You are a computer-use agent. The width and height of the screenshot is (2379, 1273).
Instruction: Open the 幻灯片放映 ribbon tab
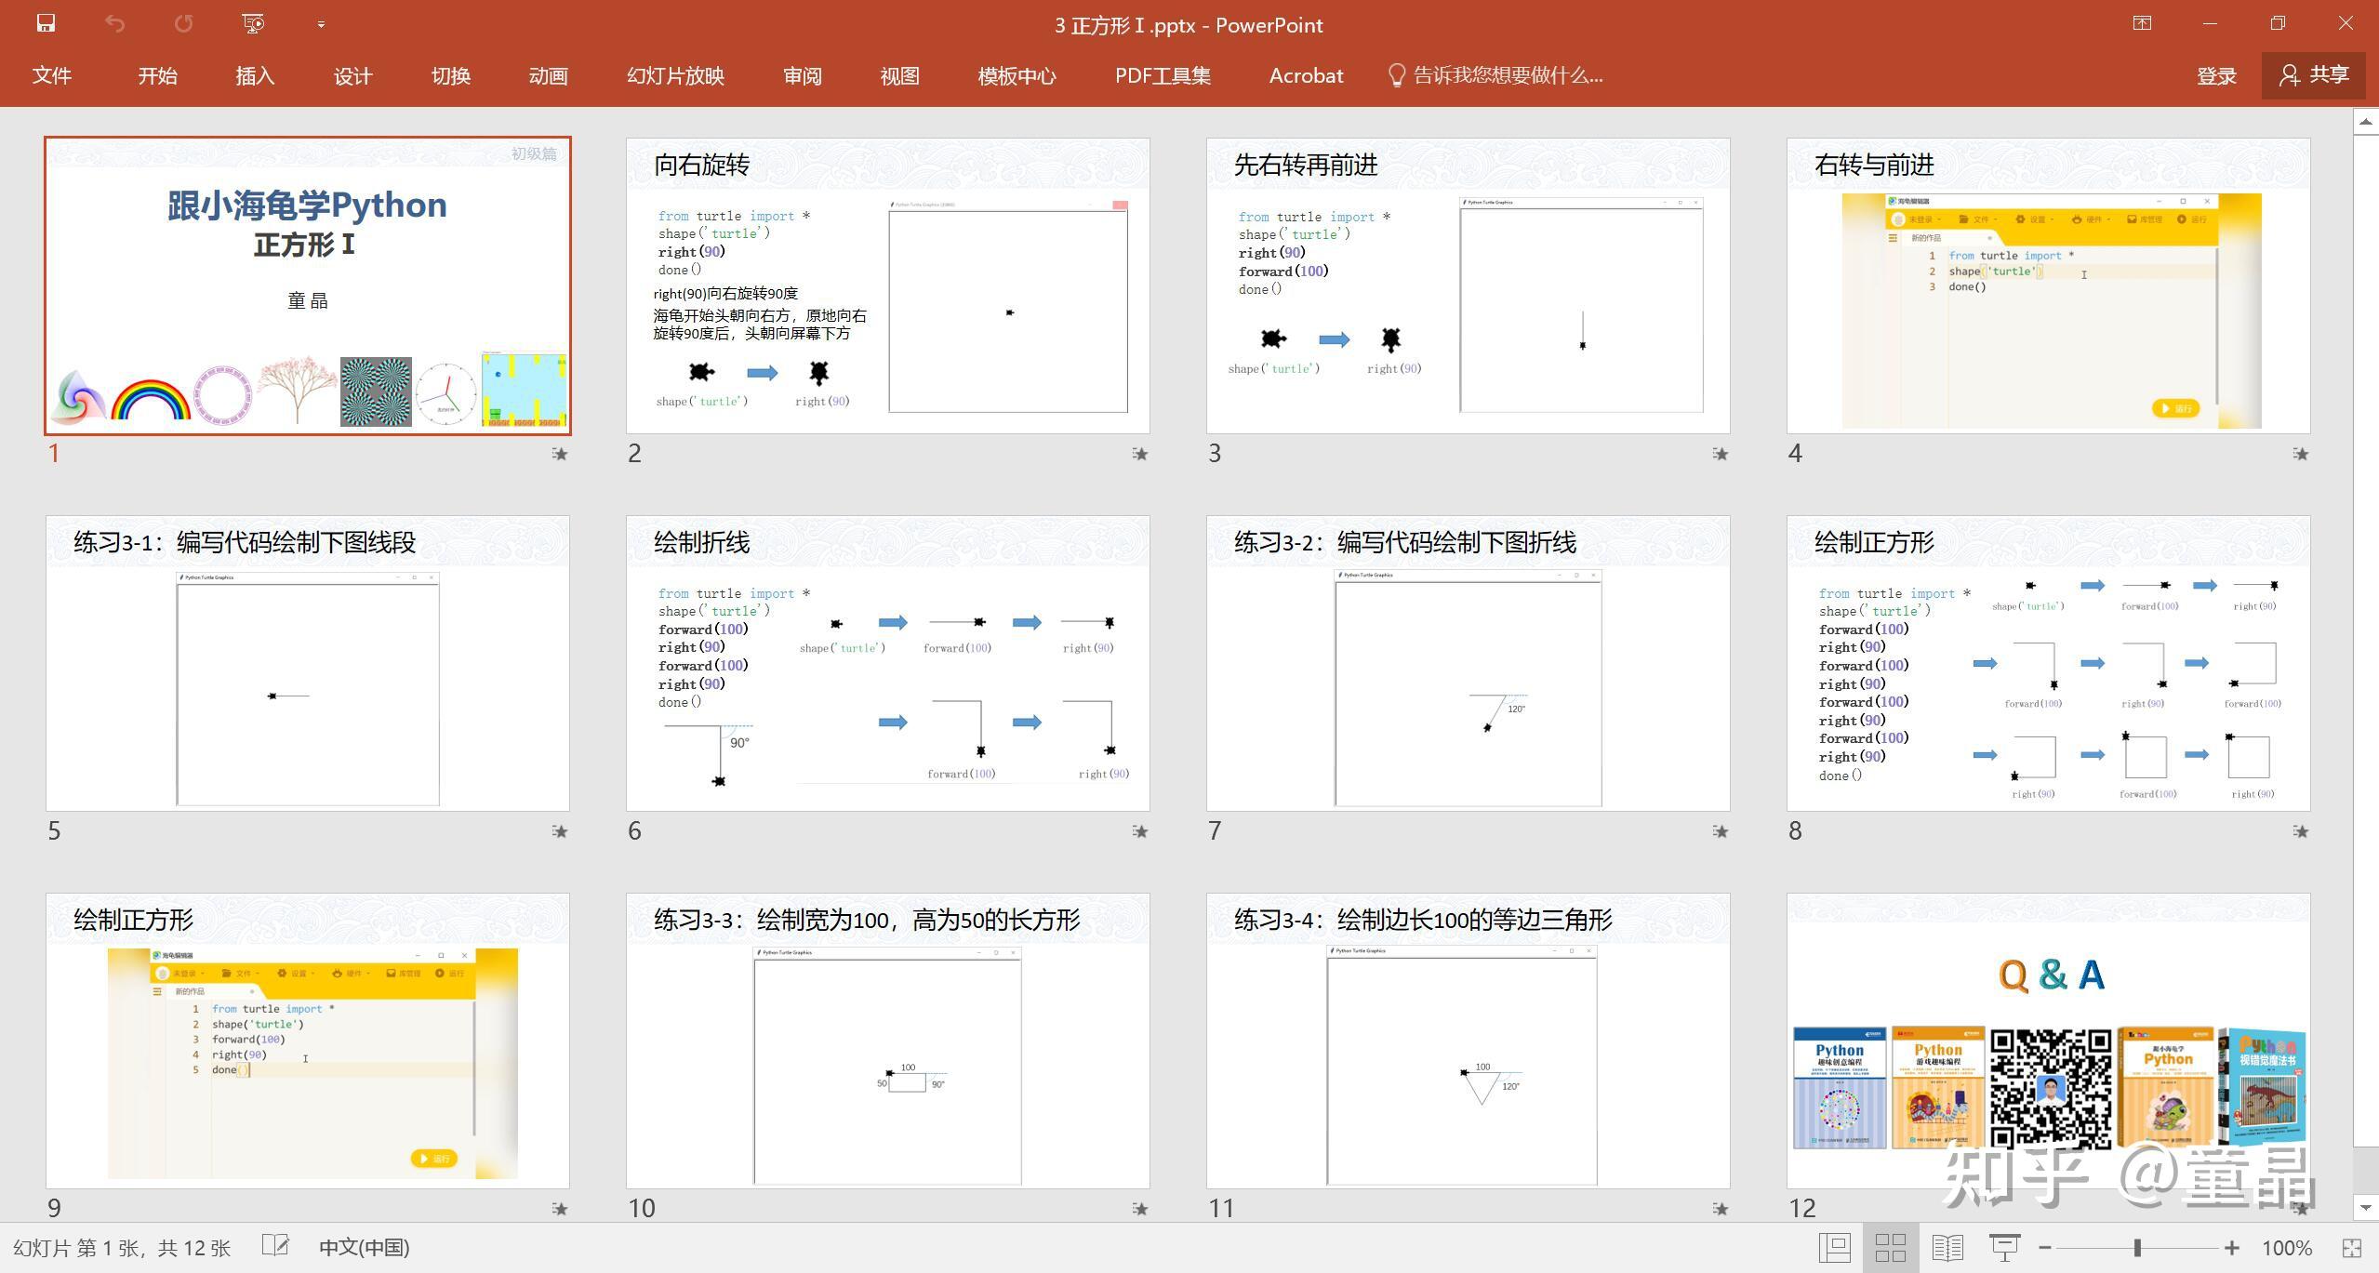point(675,76)
